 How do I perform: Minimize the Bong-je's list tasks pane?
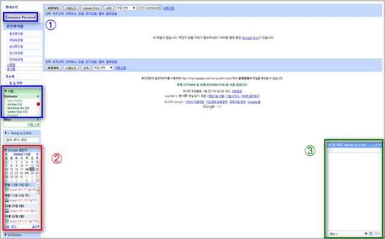(372, 145)
